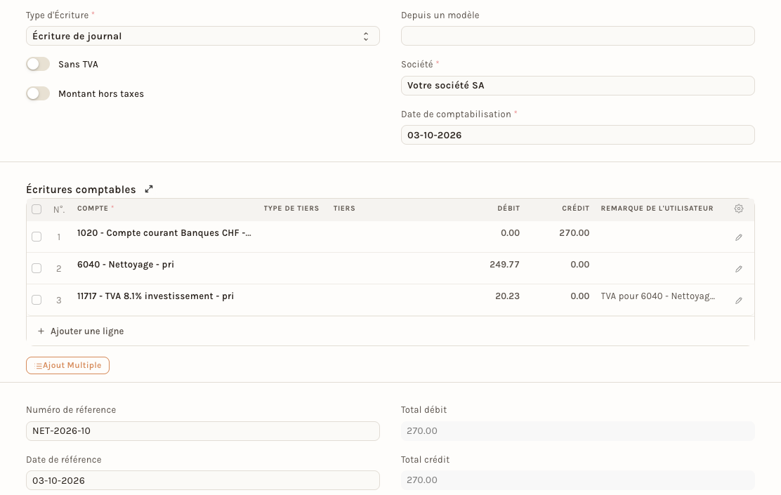Check the box for row 11717 TVA
781x495 pixels.
(x=37, y=300)
